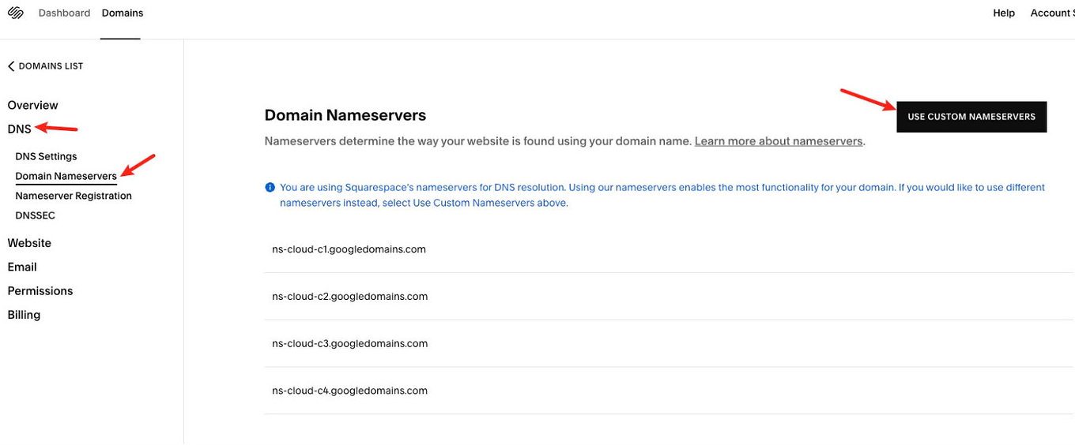Viewport: 1075px width, 445px height.
Task: Open the Help menu item
Action: pos(1004,13)
